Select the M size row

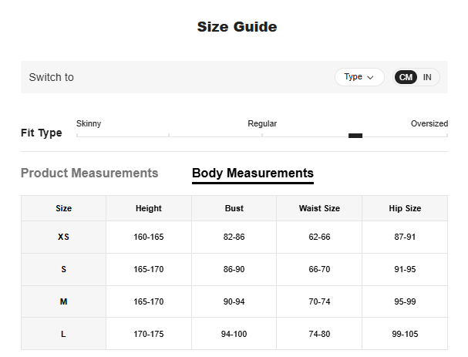64,302
